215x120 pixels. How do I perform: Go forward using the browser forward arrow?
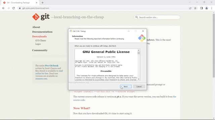(x=8, y=8)
